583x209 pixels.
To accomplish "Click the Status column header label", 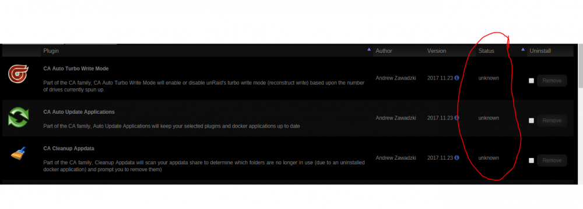I will click(486, 51).
